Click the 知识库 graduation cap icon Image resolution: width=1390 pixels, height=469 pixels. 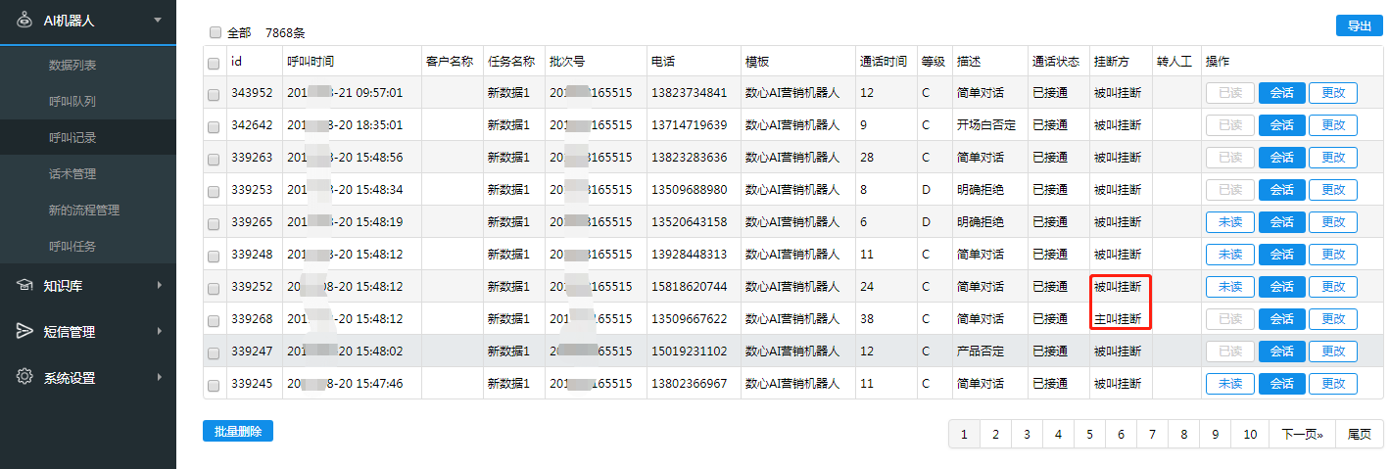24,285
